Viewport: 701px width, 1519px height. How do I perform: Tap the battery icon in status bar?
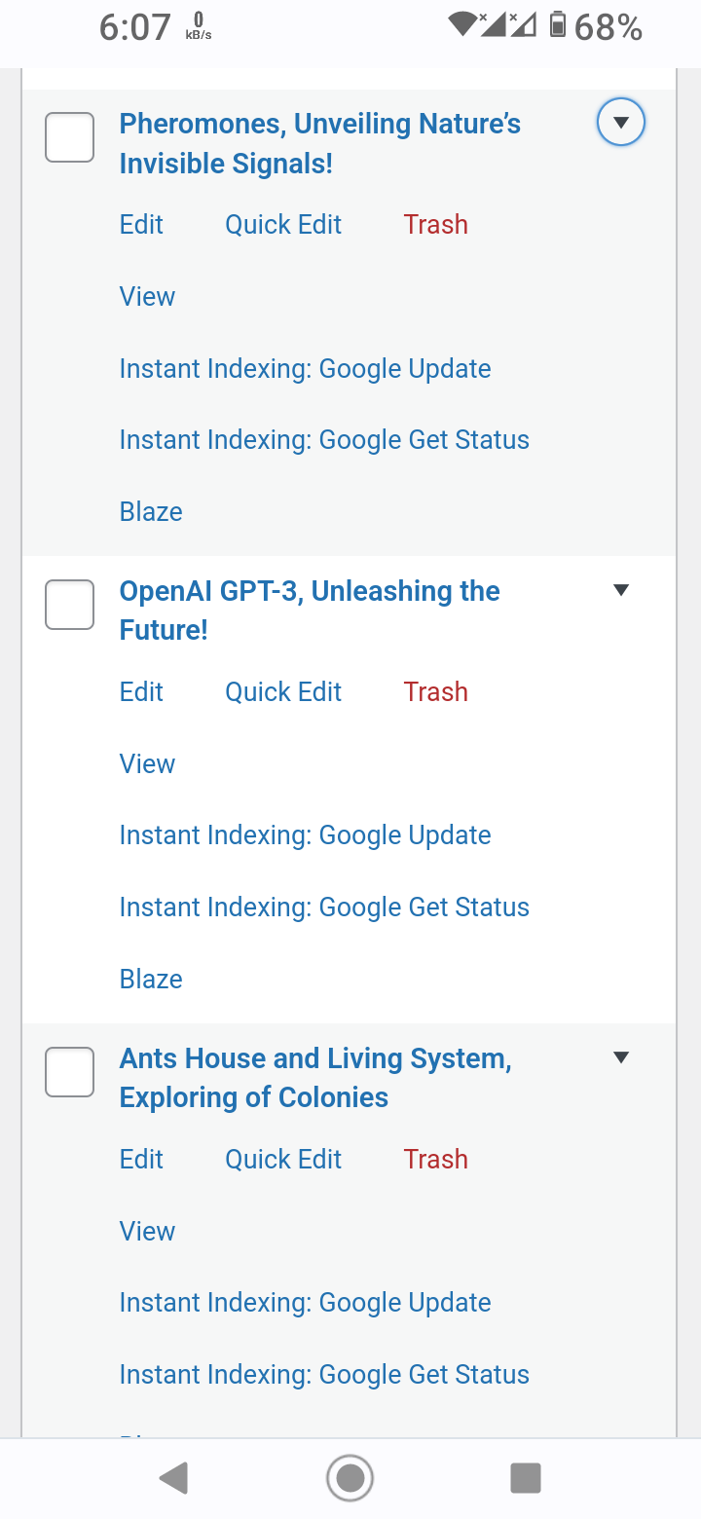(x=558, y=25)
